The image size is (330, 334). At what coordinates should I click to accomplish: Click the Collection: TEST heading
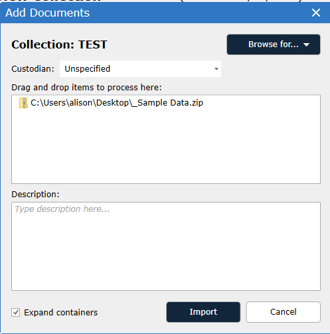(x=59, y=44)
